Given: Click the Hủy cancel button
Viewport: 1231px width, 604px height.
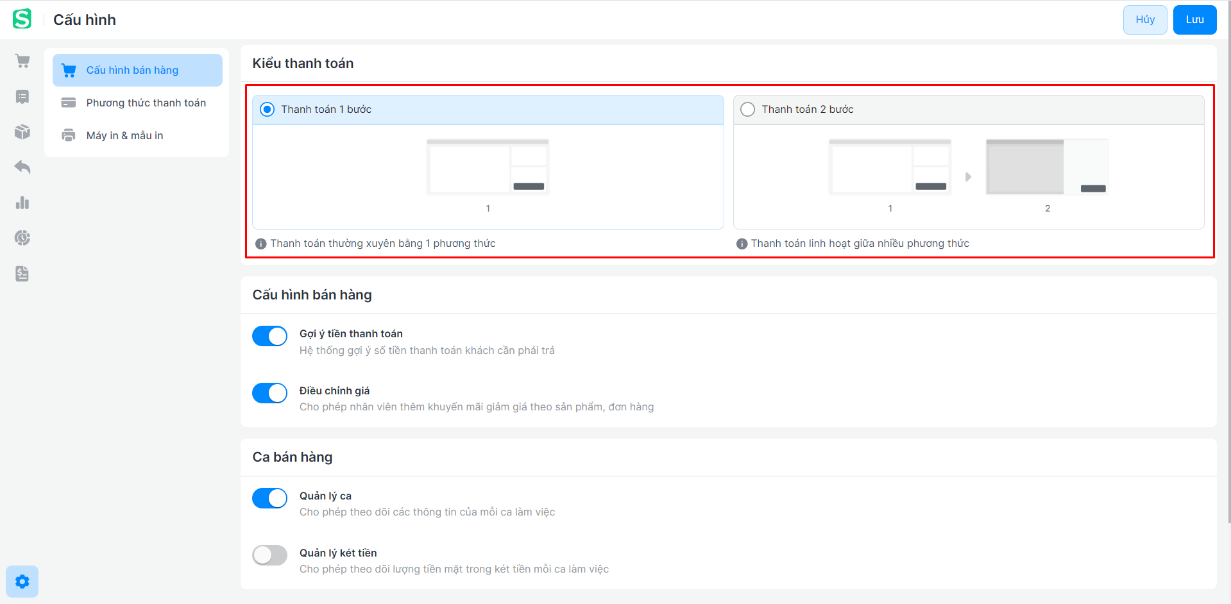Looking at the screenshot, I should [1145, 20].
